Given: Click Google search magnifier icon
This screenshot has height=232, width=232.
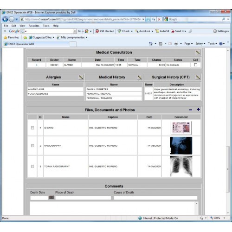Looking at the screenshot, I should tap(224, 19).
